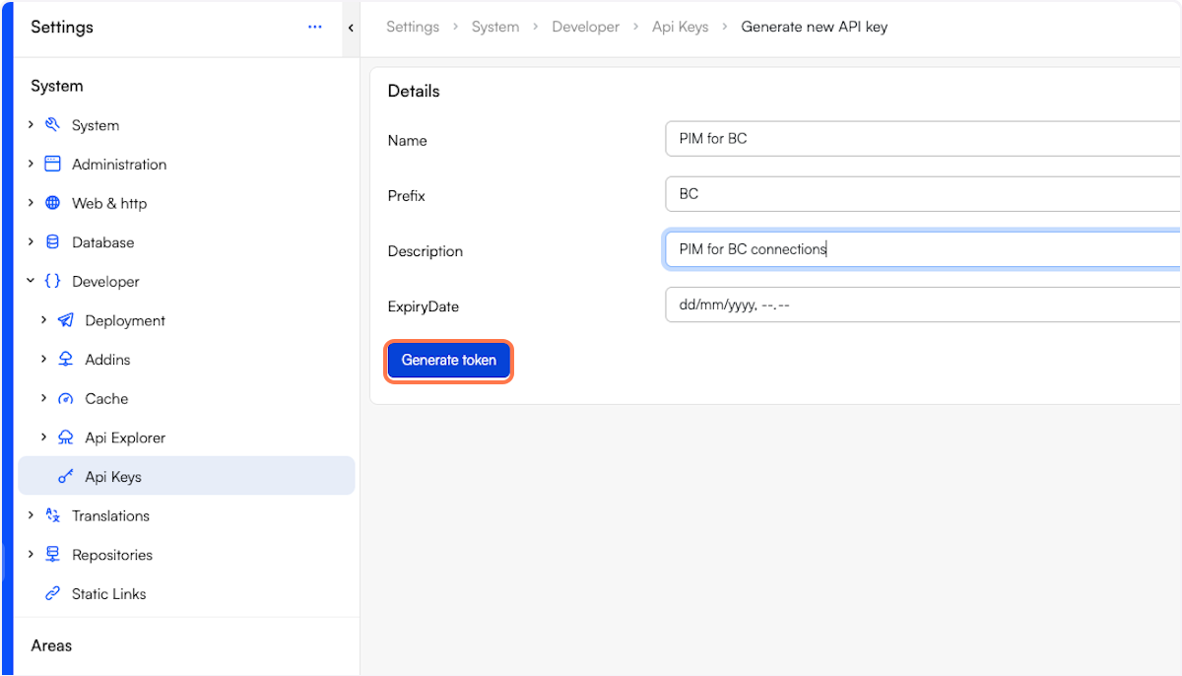Click the Cache gauge icon
This screenshot has height=676, width=1182.
tap(66, 399)
